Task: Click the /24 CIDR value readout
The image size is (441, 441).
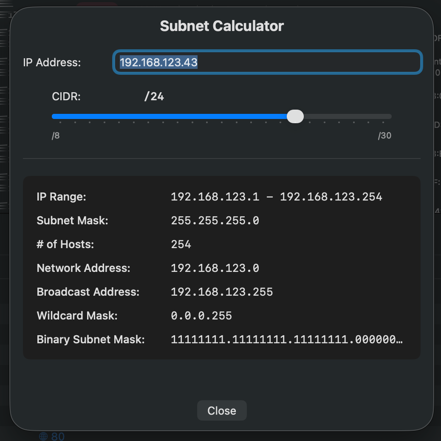Action: pos(154,97)
